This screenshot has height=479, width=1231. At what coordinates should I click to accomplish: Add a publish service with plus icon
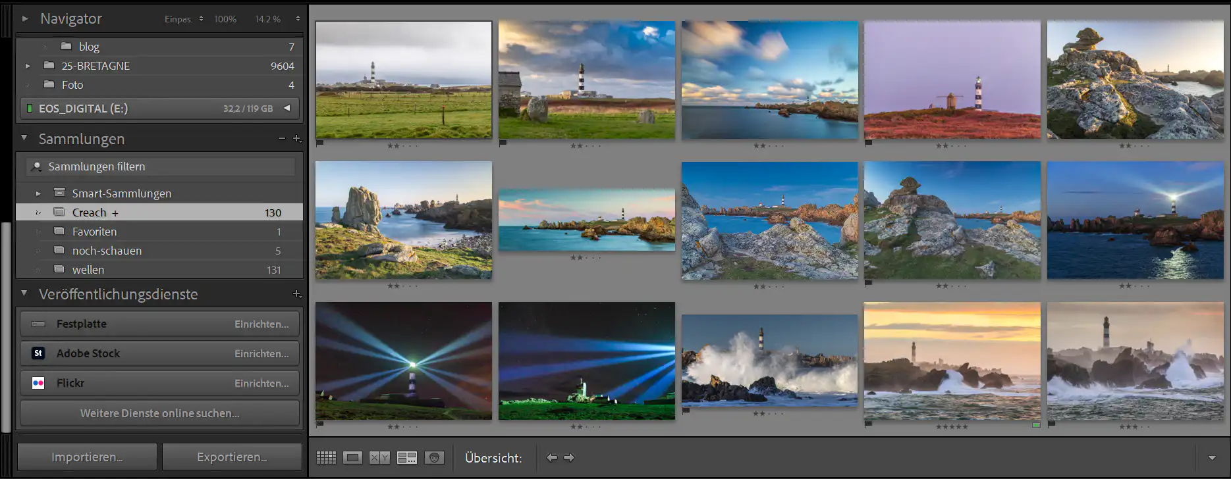[296, 294]
